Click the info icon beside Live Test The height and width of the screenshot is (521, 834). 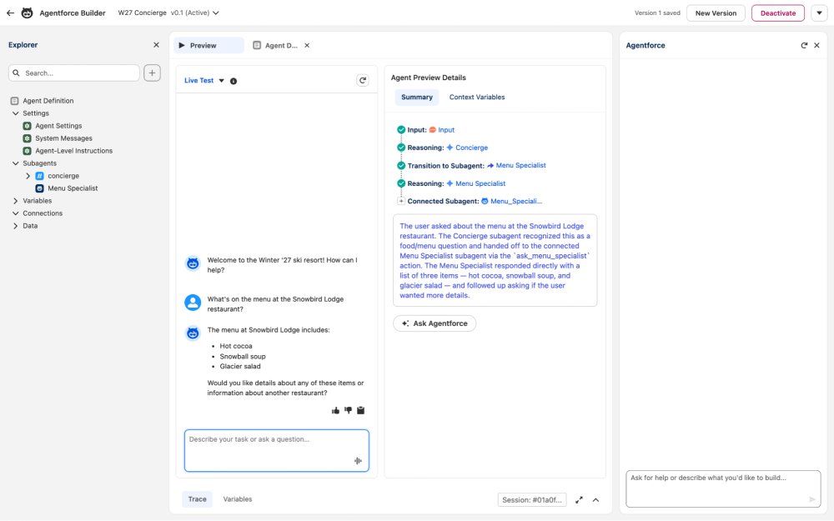click(x=234, y=81)
